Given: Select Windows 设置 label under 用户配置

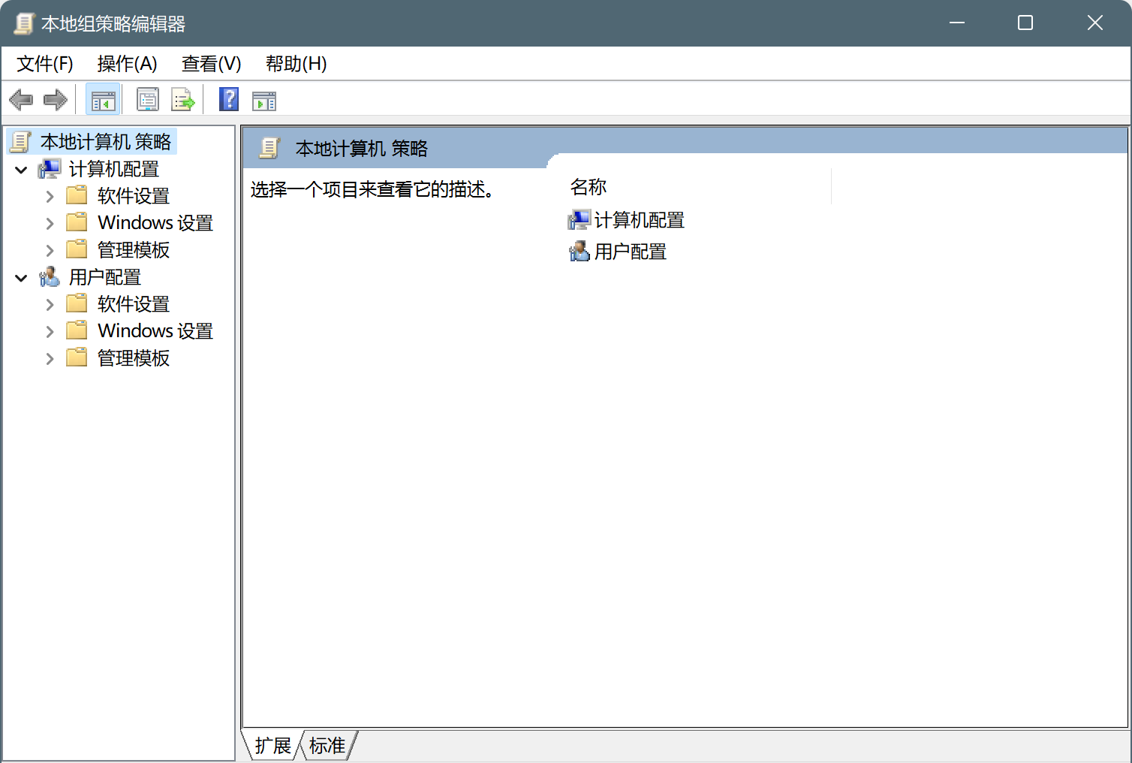Looking at the screenshot, I should (x=155, y=331).
